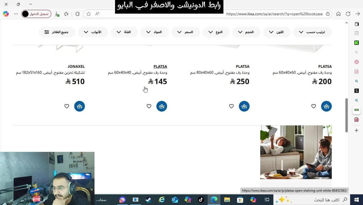This screenshot has width=363, height=205.
Task: Toggle Read aloud in the address bar
Action: pyautogui.click(x=97, y=14)
